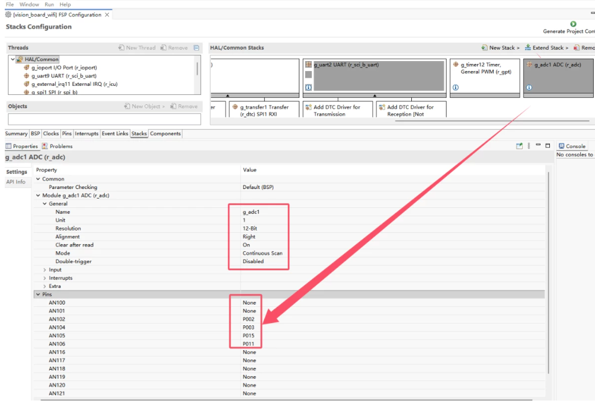Collapse Module g_adc1 ADC property group
The image size is (595, 410).
coord(38,196)
